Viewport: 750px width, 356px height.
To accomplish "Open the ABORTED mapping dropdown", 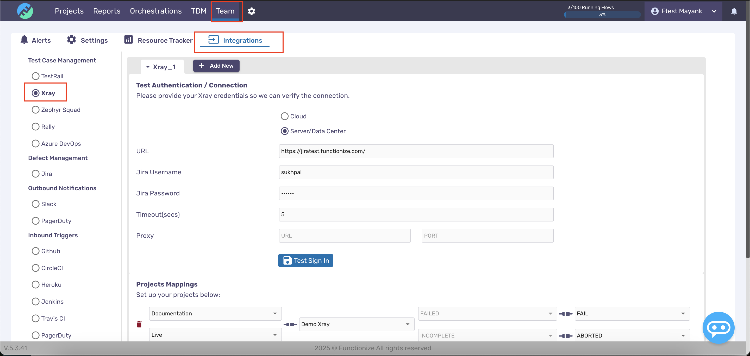I will 632,336.
